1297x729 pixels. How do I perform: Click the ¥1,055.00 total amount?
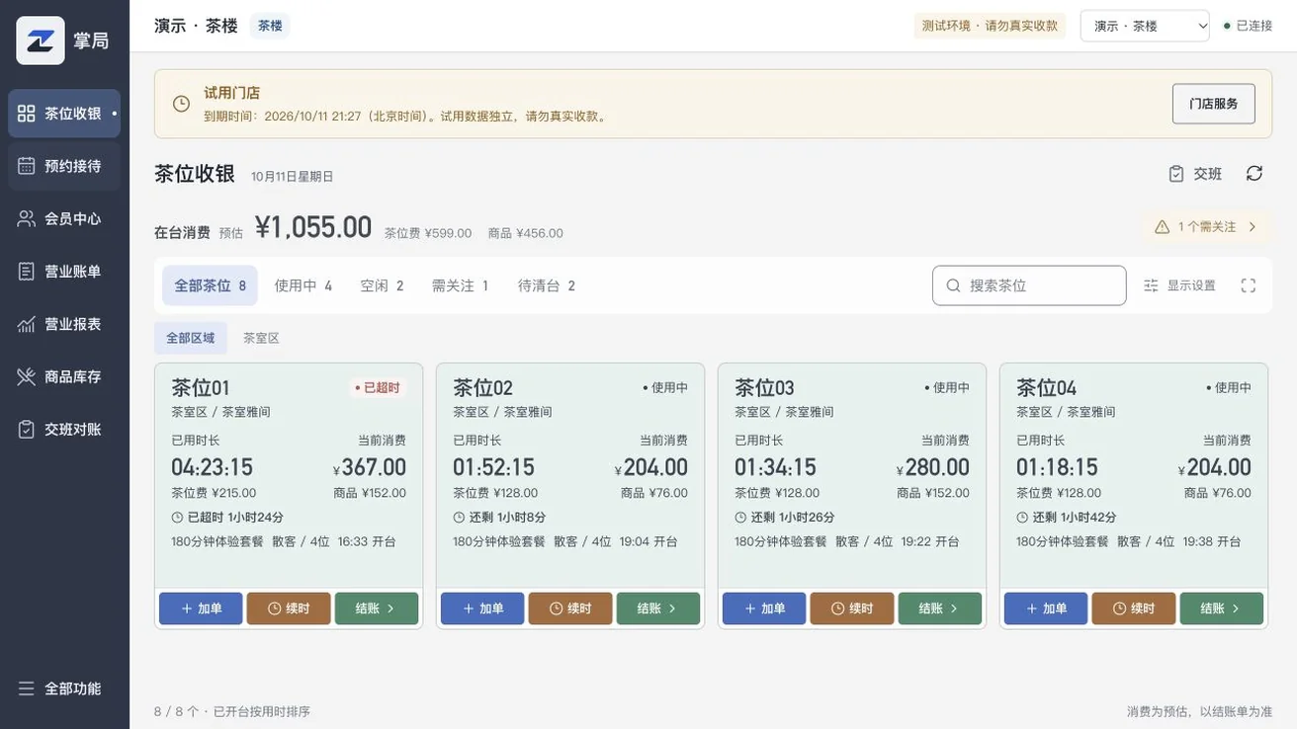pyautogui.click(x=313, y=227)
